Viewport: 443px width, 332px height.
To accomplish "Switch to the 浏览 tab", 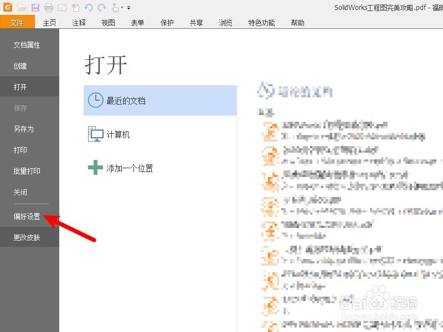I will coord(225,23).
